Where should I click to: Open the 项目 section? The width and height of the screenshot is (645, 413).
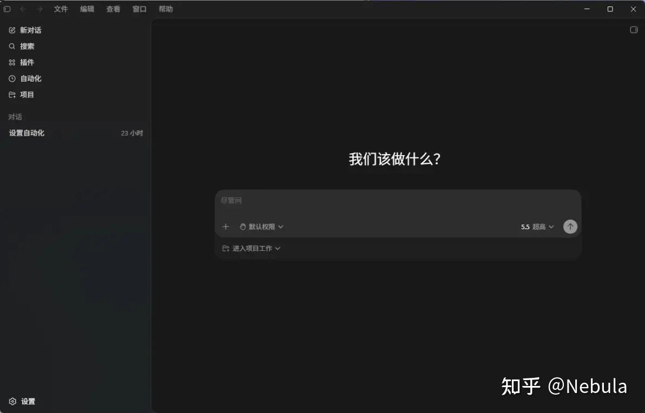click(22, 95)
